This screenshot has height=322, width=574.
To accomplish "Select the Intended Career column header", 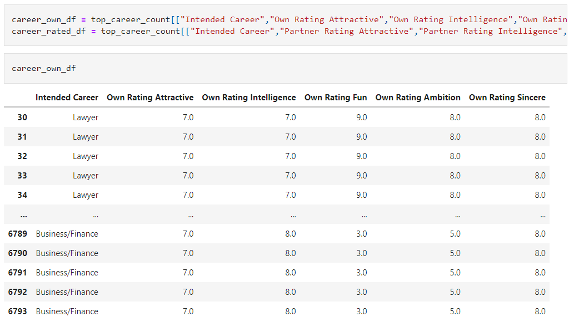I will point(67,98).
